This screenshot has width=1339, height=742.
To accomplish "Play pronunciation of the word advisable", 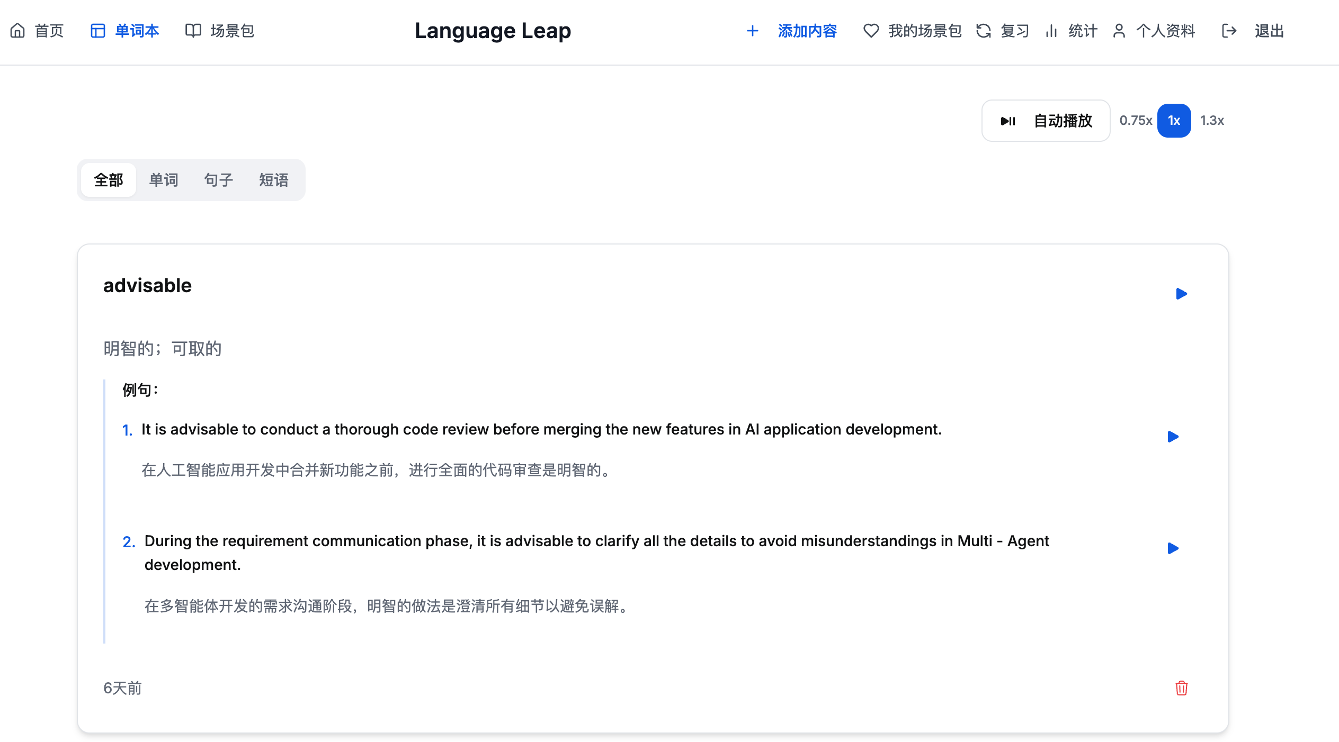I will pos(1181,294).
